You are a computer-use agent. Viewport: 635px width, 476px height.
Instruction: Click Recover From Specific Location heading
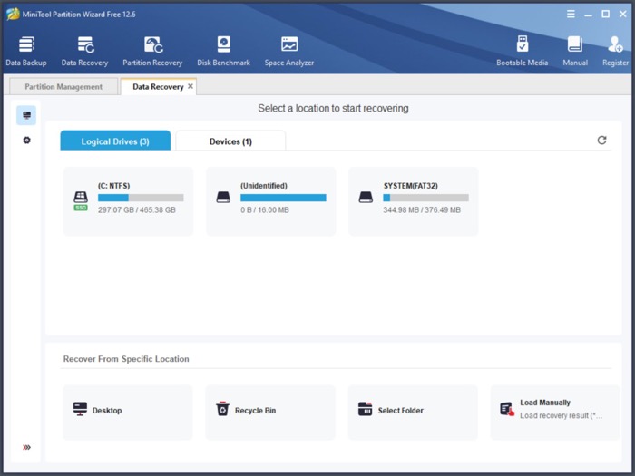click(x=126, y=359)
